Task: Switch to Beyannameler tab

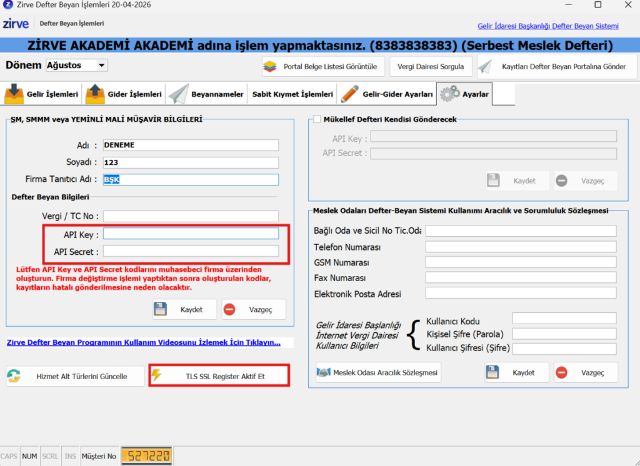Action: tap(206, 94)
